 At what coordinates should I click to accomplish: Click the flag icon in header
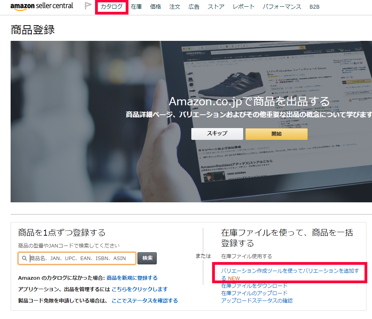(x=88, y=6)
